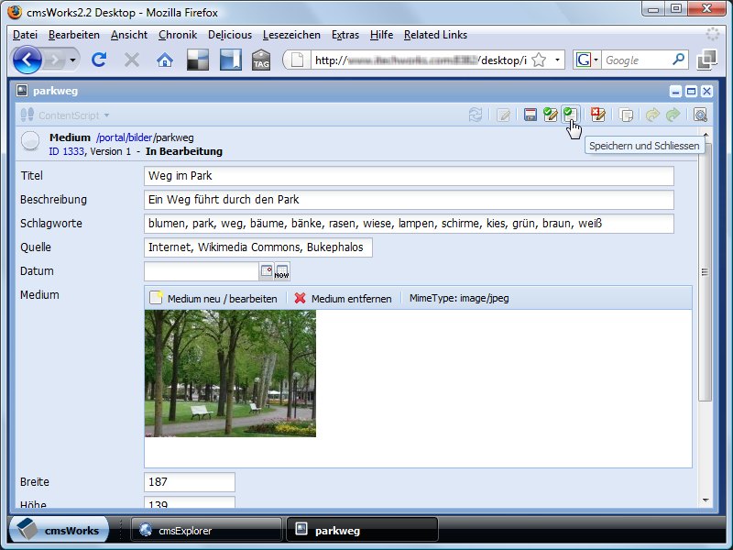Image resolution: width=733 pixels, height=550 pixels.
Task: Click the cmsWorks start button
Action: point(59,530)
